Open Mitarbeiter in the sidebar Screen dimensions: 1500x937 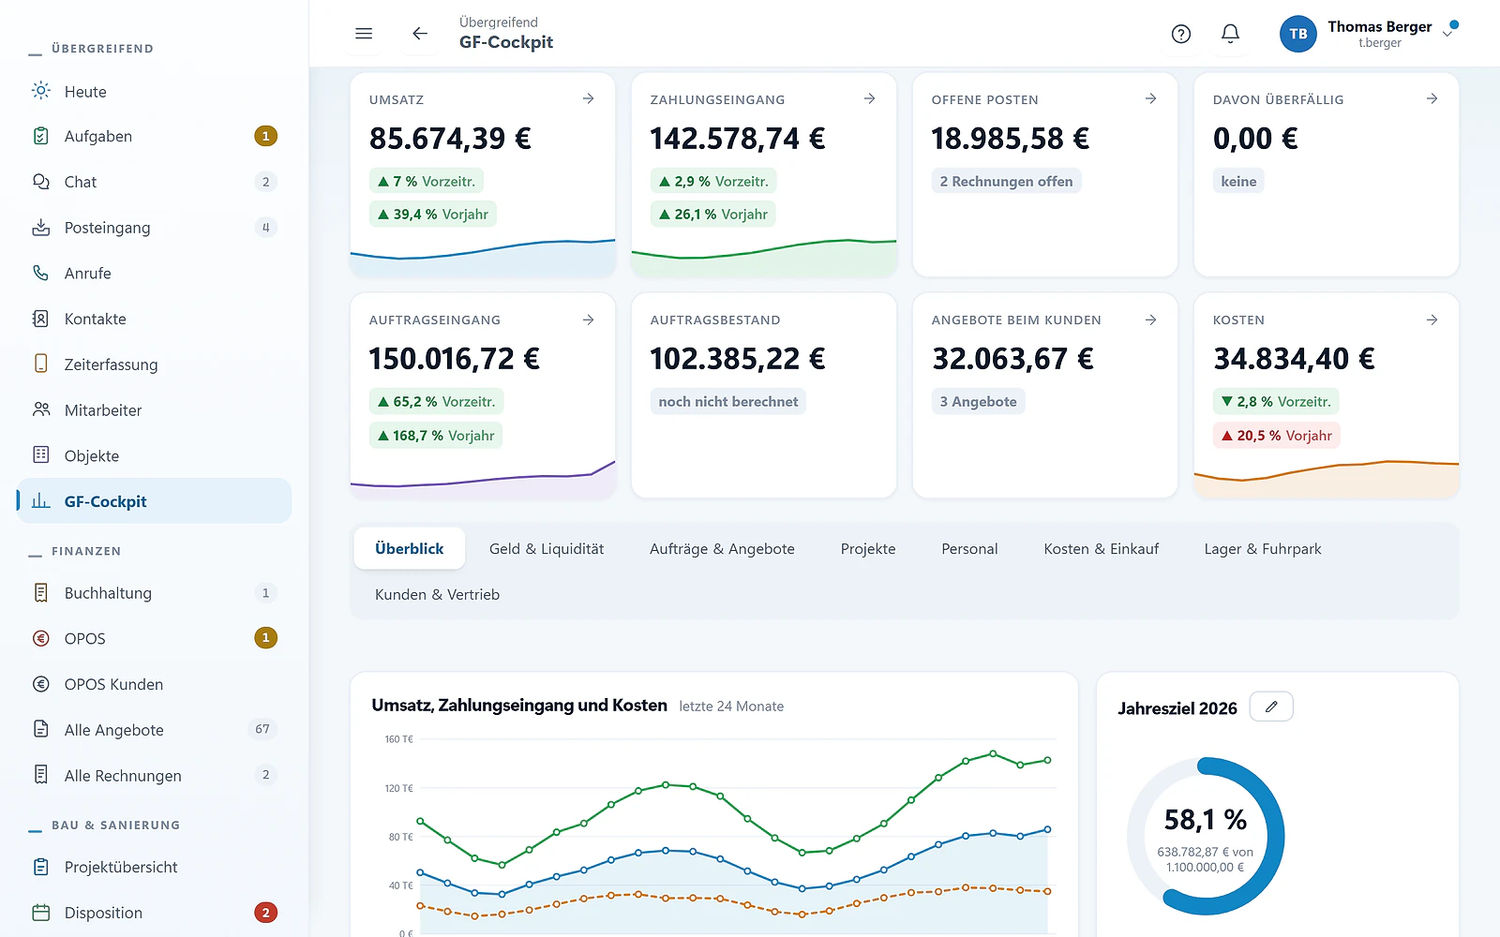[155, 410]
